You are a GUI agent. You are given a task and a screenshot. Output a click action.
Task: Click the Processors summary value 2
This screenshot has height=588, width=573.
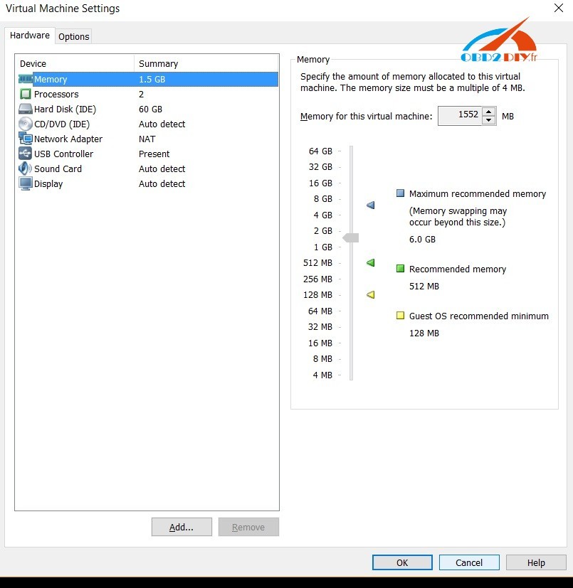point(141,94)
